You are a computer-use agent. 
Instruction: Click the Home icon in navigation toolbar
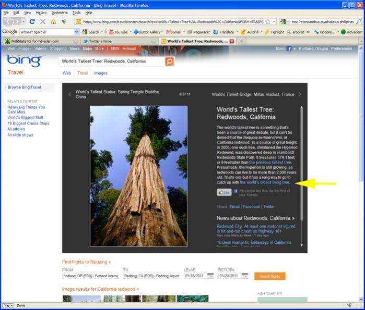tap(53, 22)
